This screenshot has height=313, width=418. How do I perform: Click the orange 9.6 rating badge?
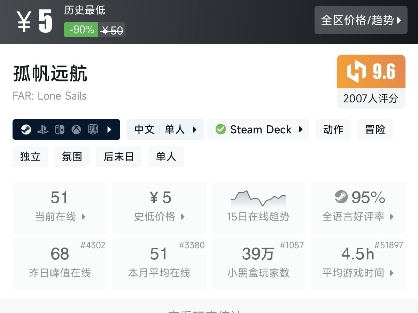(x=371, y=71)
